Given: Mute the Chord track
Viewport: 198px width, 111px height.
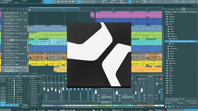Looking at the screenshot, I should point(5,27).
